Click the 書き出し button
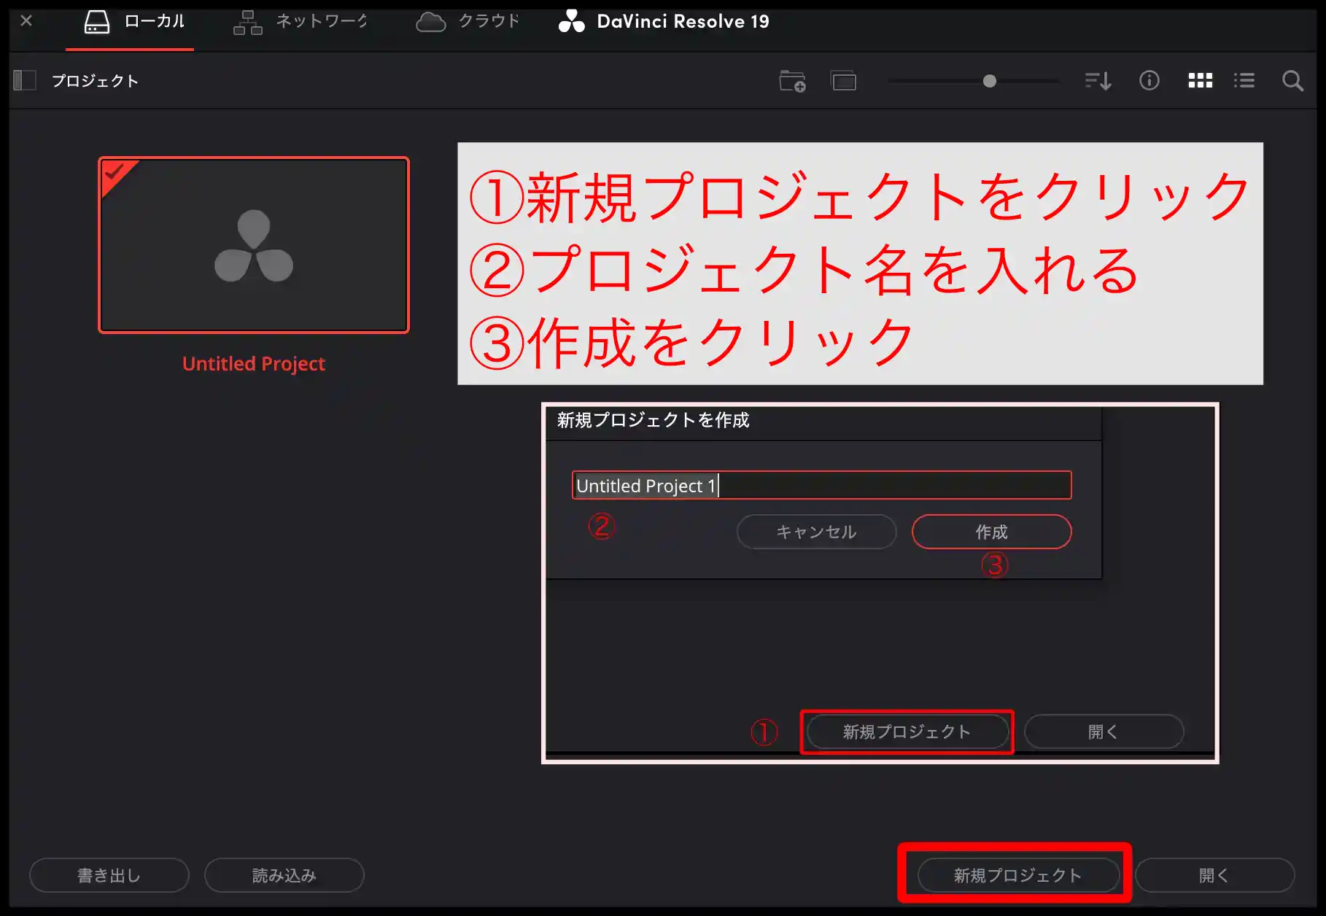This screenshot has height=916, width=1326. [x=109, y=875]
